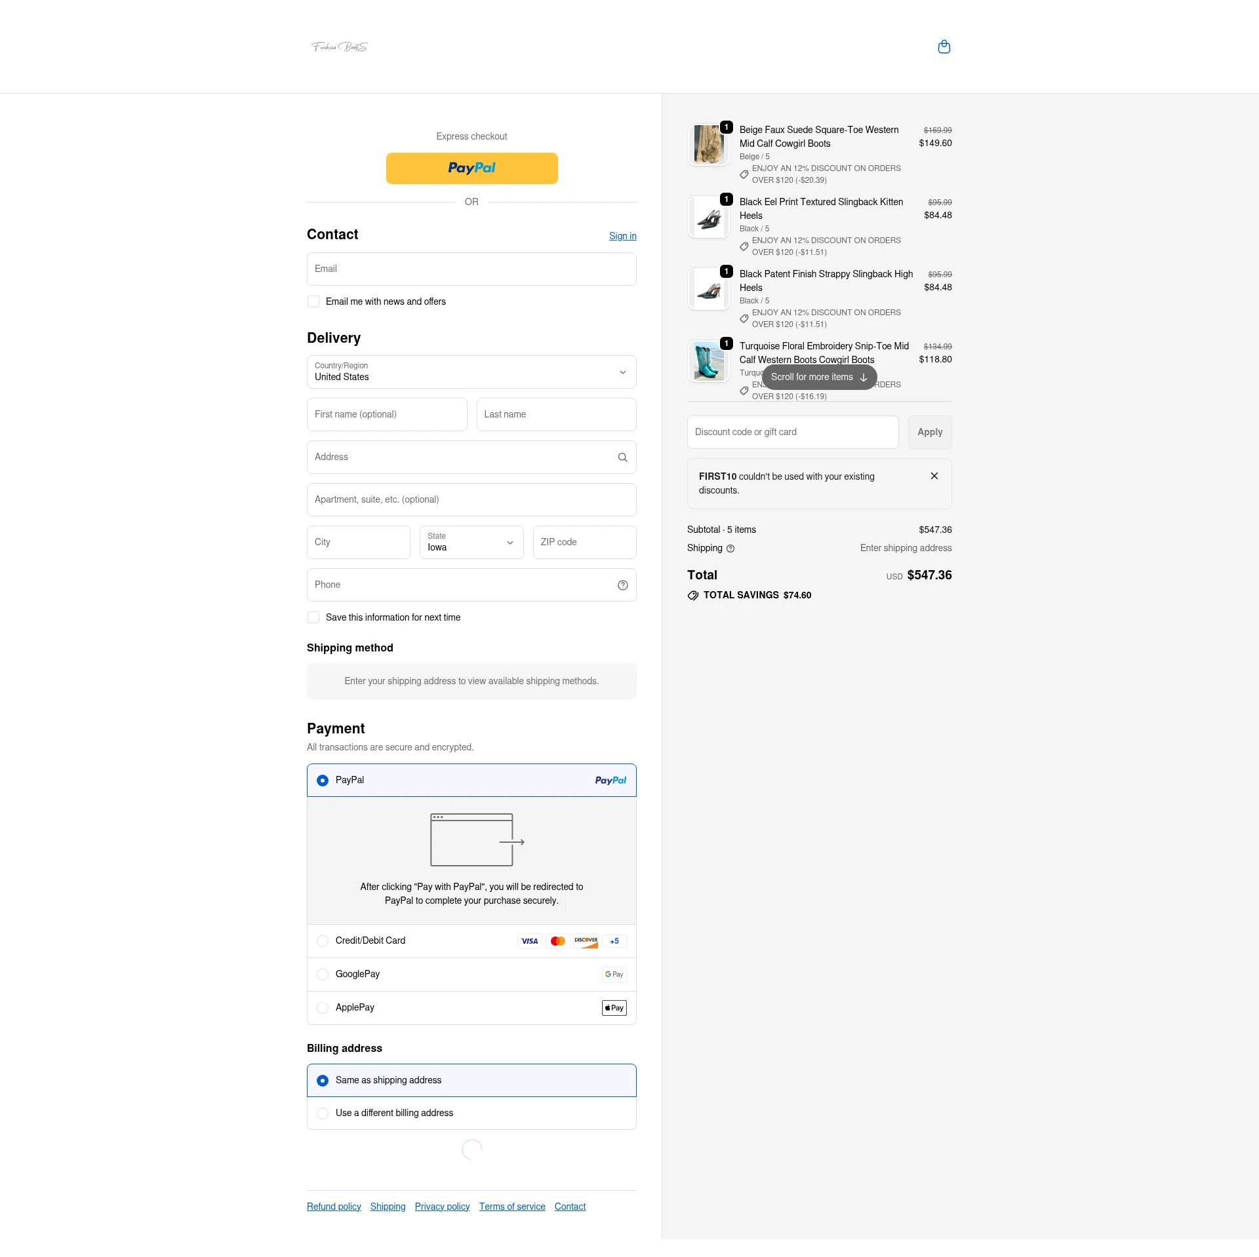Open the Country/Region dropdown
This screenshot has width=1259, height=1257.
pyautogui.click(x=471, y=372)
